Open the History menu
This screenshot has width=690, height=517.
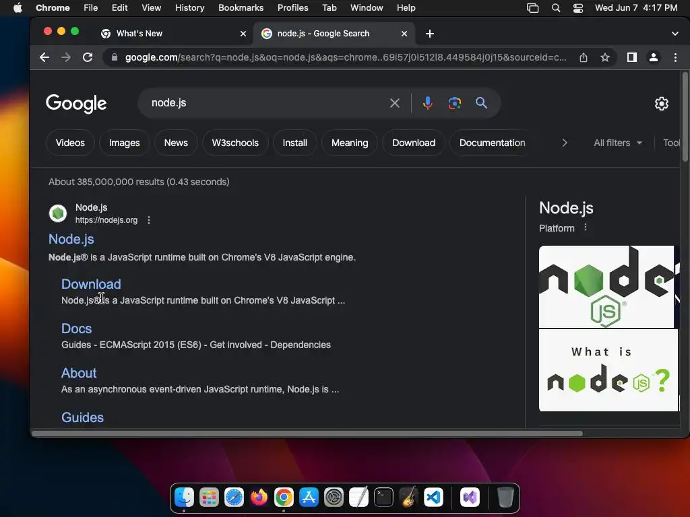click(x=189, y=7)
